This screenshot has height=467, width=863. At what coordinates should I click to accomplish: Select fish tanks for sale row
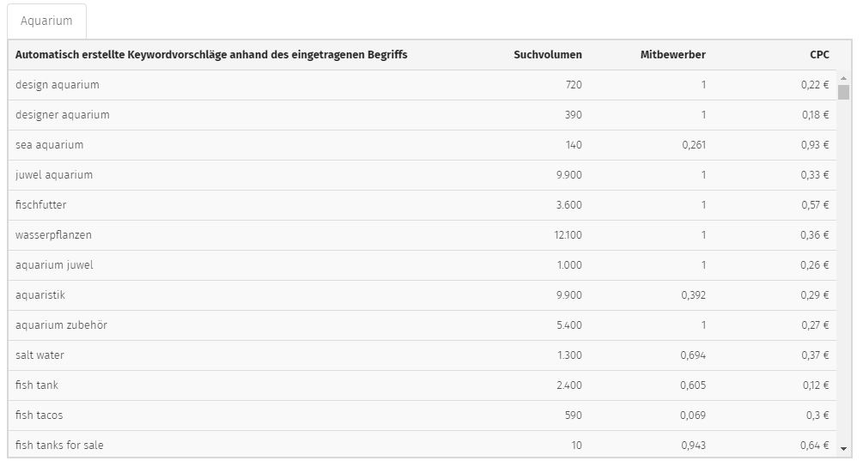point(422,444)
